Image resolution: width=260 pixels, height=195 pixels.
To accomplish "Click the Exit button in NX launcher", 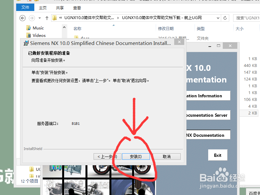I will tap(218, 155).
